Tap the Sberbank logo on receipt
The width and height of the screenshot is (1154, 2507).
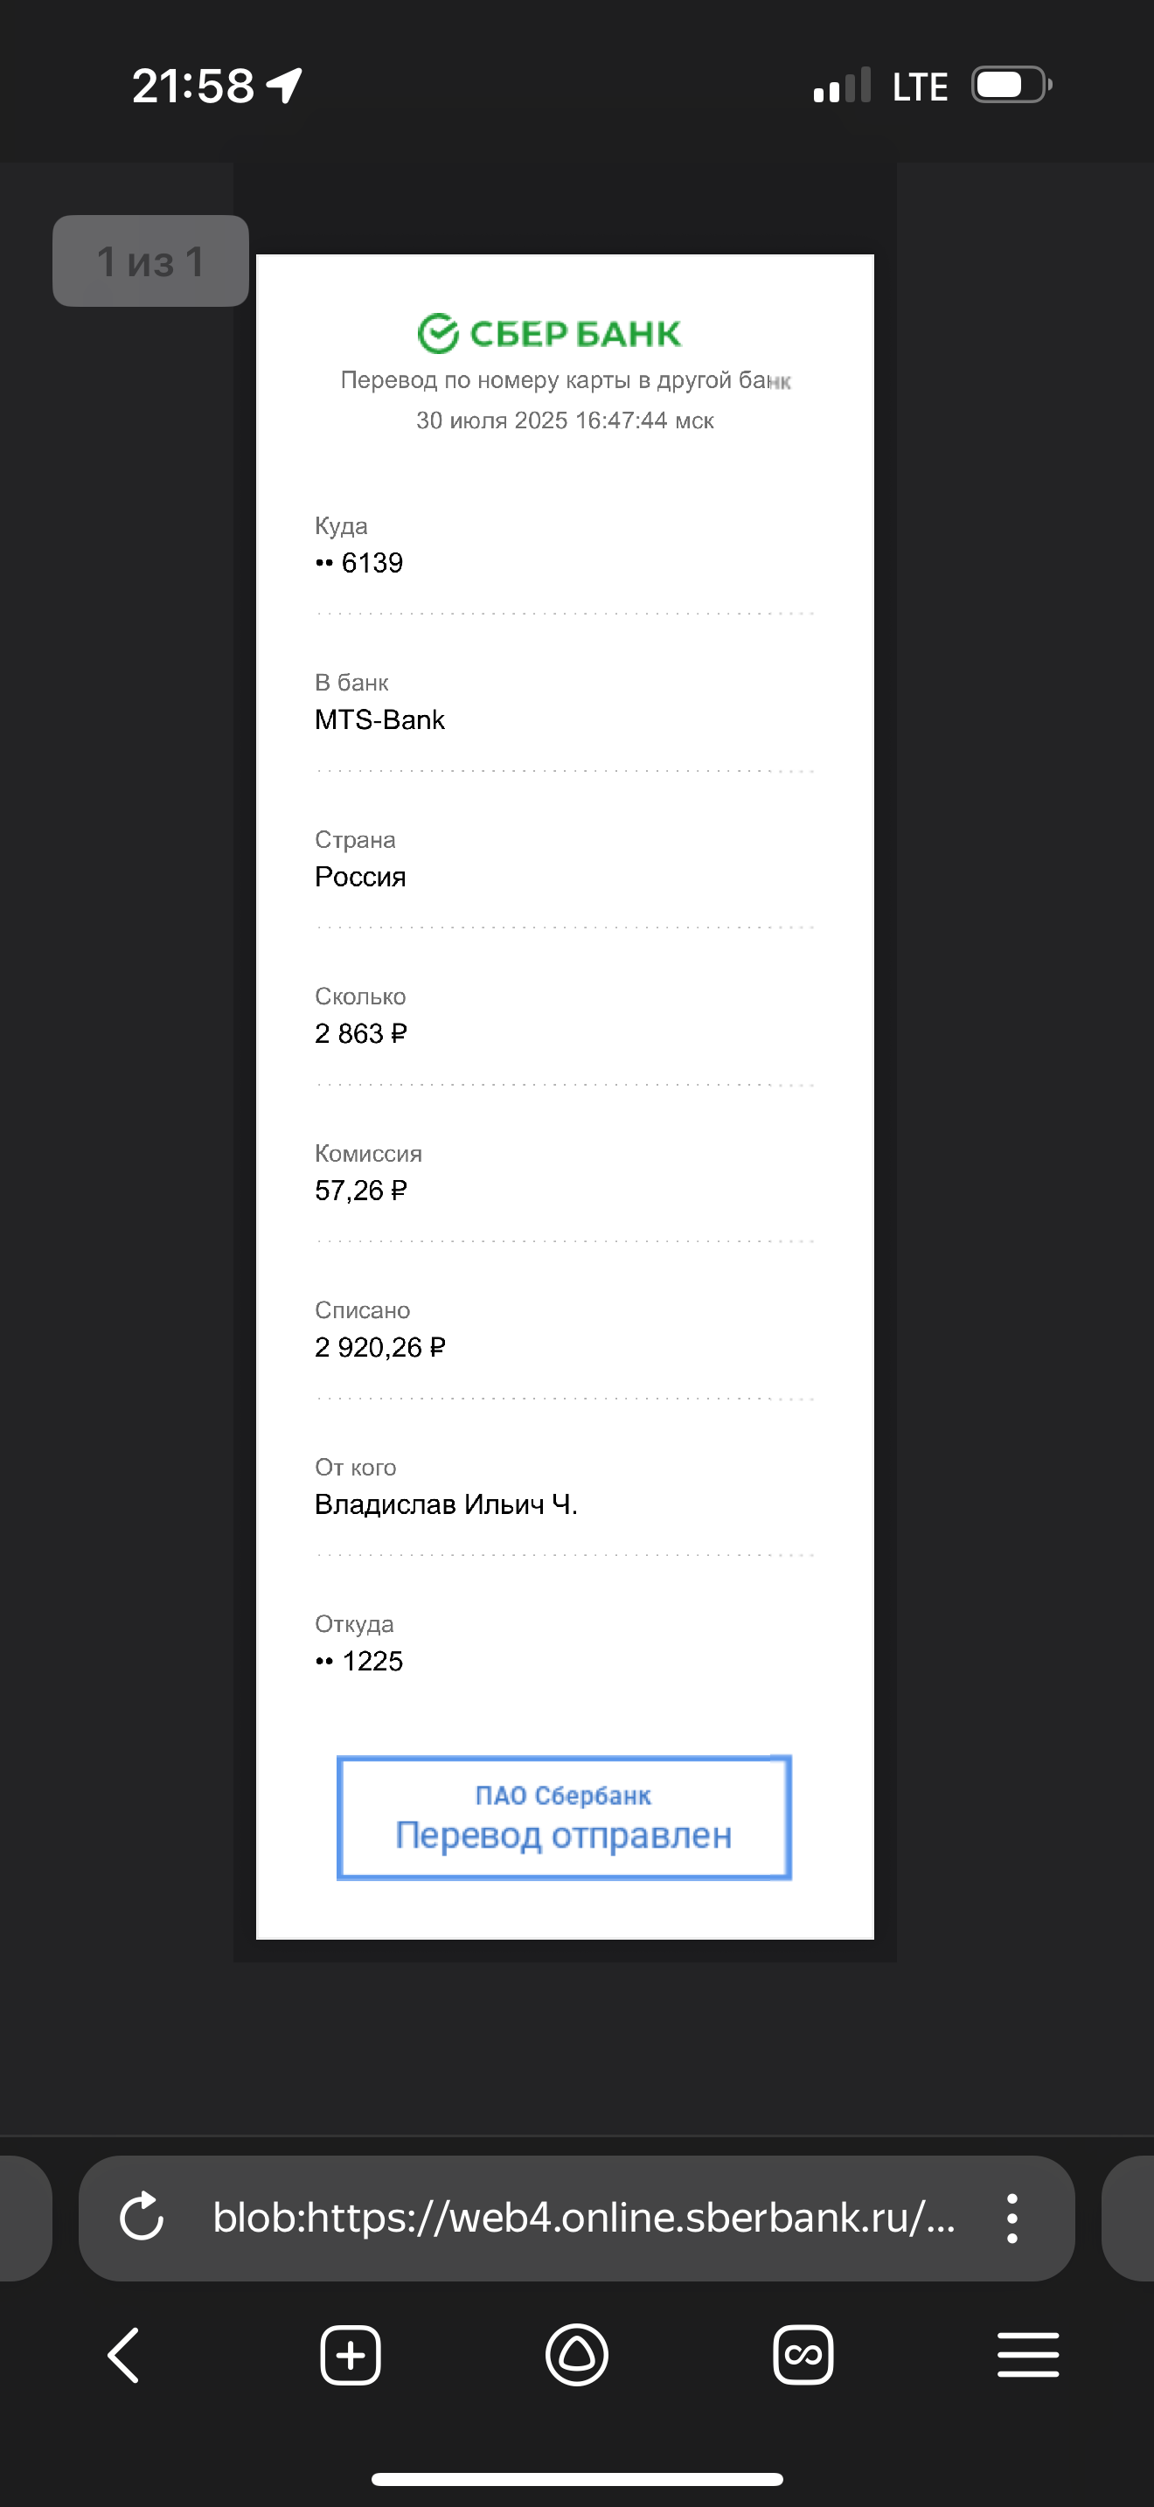pos(550,334)
